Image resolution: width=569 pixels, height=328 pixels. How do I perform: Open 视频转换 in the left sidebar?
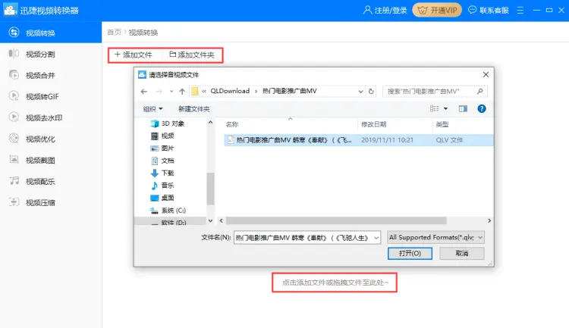[51, 33]
